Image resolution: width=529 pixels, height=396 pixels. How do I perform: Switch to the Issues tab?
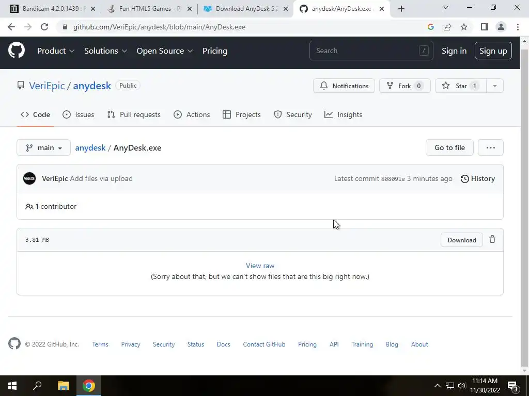click(79, 114)
